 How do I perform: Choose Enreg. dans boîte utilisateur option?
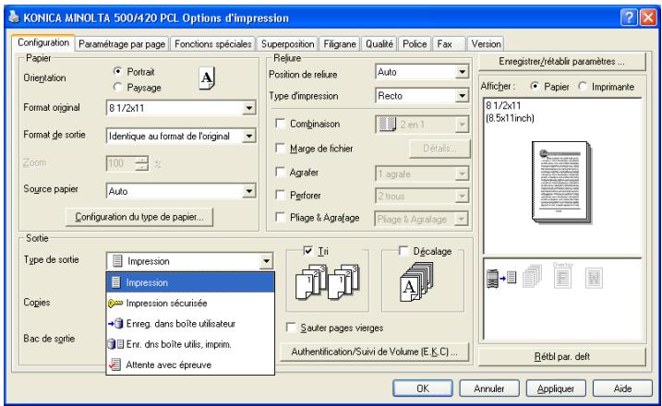tap(190, 324)
